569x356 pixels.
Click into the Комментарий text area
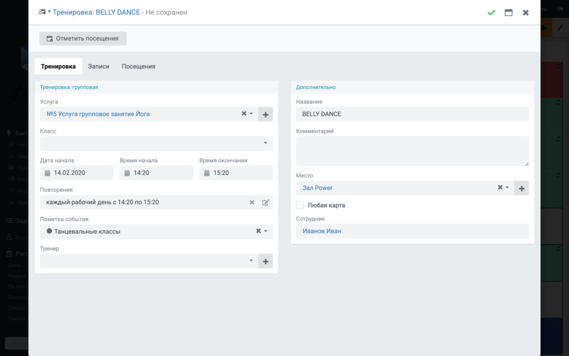(412, 151)
